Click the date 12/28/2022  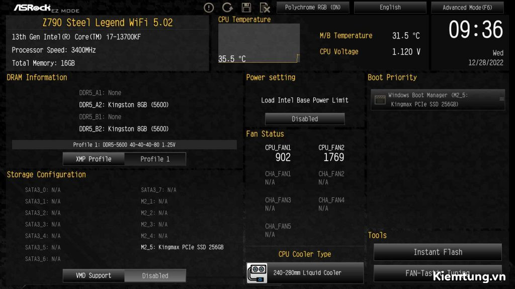coord(486,63)
